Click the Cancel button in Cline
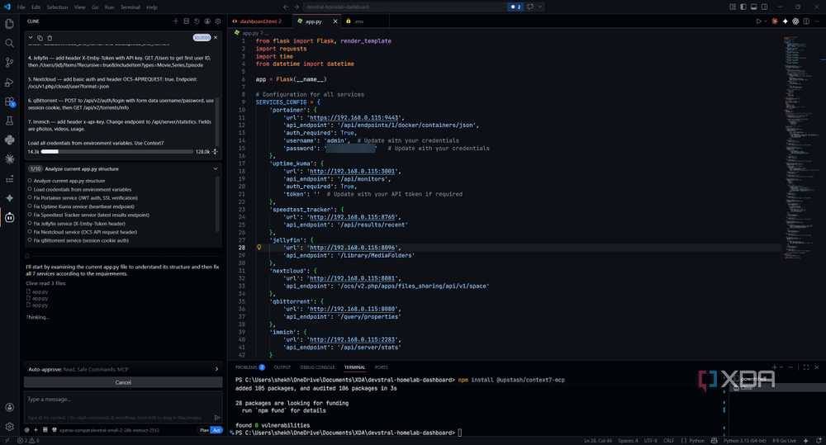Screen dimensions: 826x445 (x=123, y=382)
